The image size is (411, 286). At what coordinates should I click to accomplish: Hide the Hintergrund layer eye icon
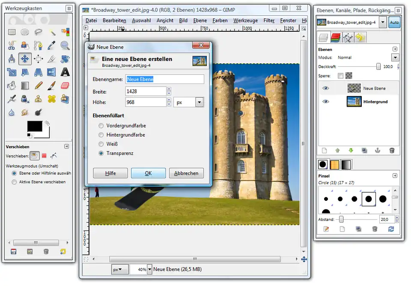[326, 102]
